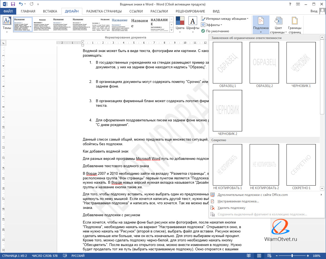Select the blue Название style set
The height and width of the screenshot is (259, 326).
click(x=120, y=24)
